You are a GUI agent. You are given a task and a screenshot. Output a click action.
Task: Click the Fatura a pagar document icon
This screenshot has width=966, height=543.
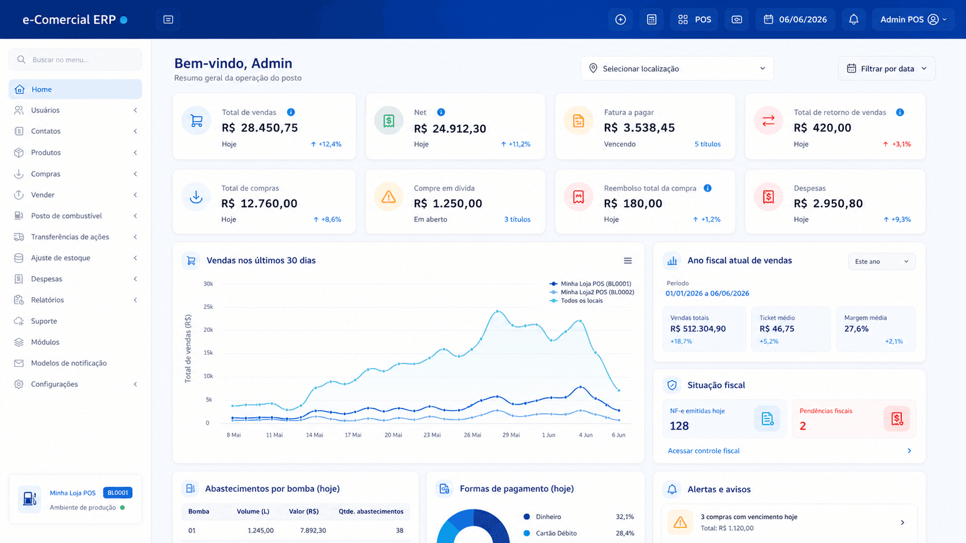point(578,121)
